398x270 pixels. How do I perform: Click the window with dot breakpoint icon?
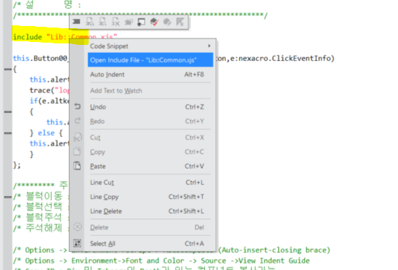pyautogui.click(x=141, y=22)
